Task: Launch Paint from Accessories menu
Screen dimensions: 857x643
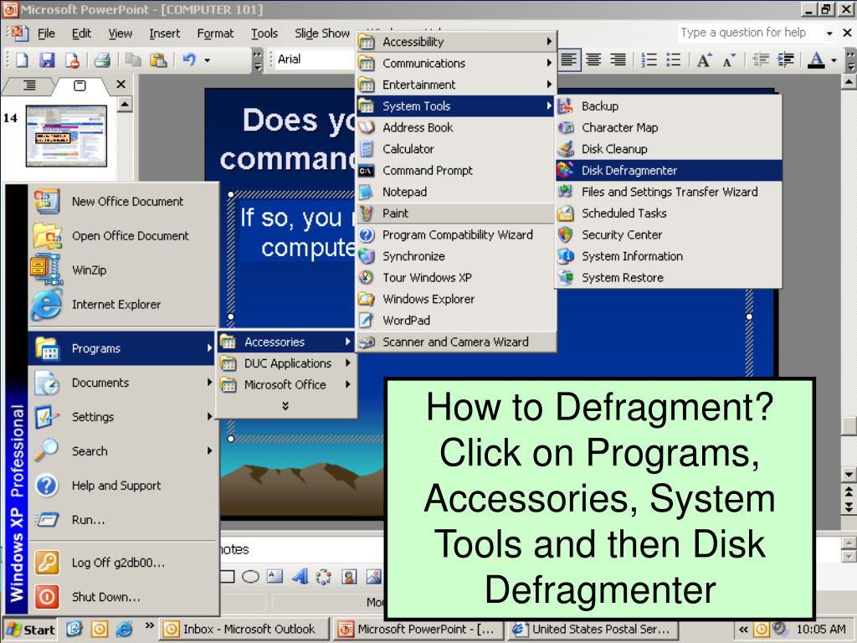Action: 456,213
